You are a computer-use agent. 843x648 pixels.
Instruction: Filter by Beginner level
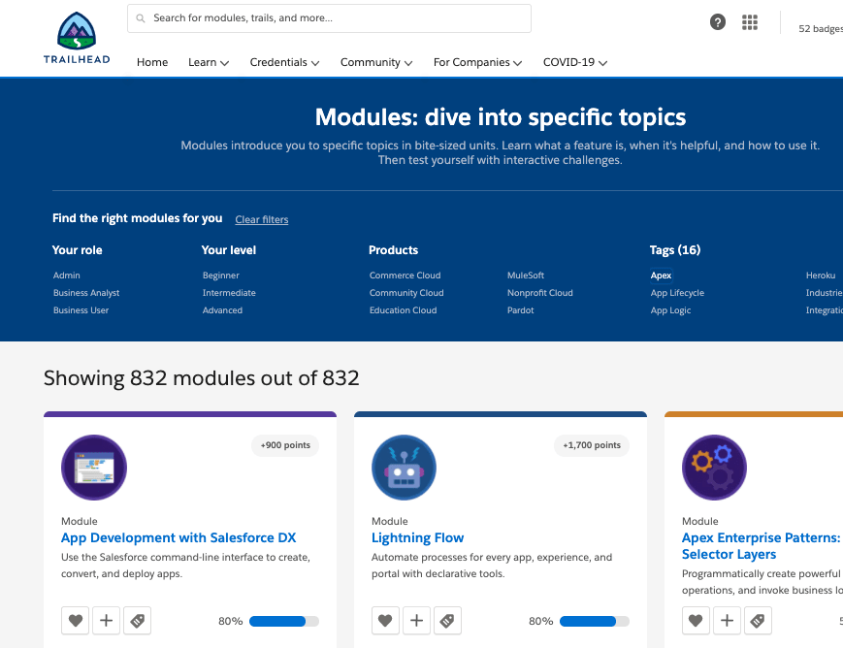click(x=221, y=275)
